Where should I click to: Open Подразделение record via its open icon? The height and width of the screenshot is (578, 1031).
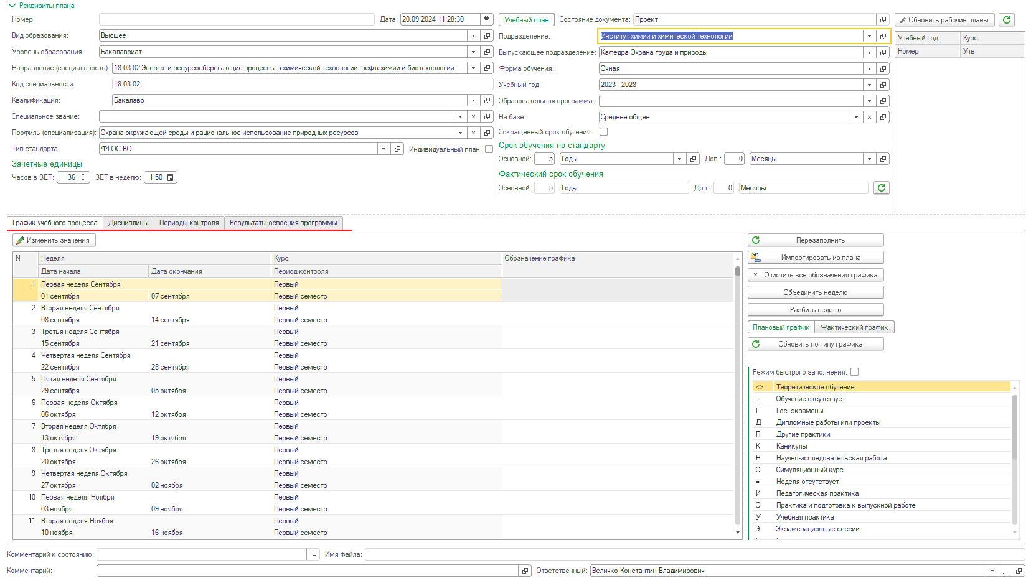click(x=883, y=36)
